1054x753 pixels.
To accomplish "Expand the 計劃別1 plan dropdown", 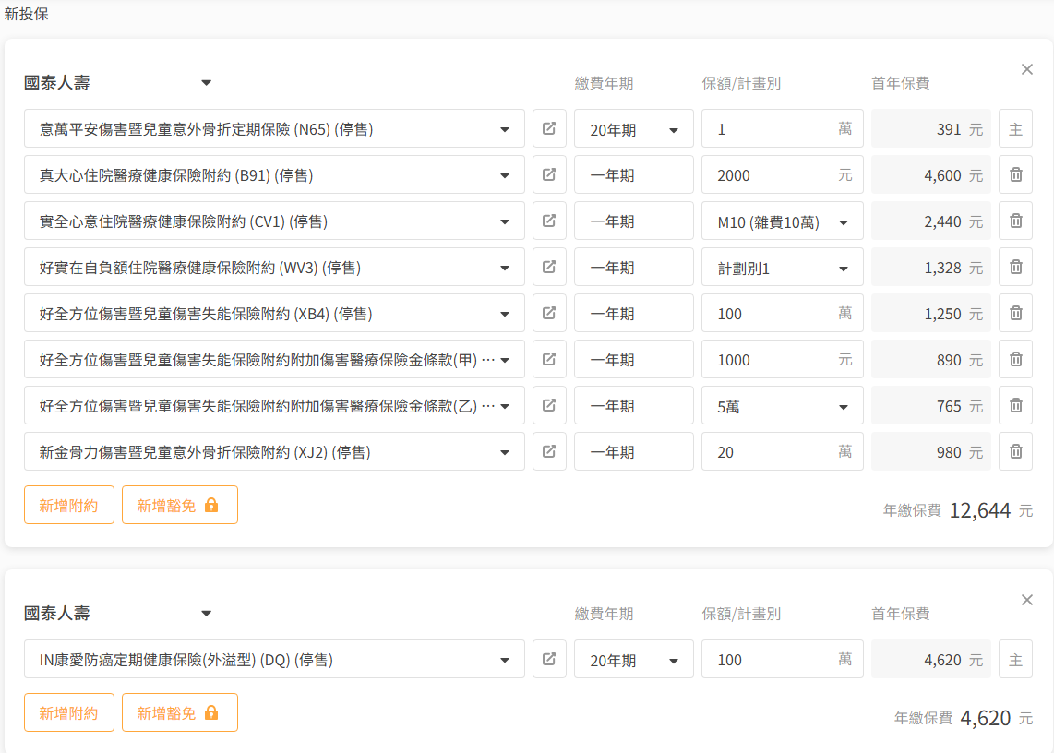I will coord(782,269).
